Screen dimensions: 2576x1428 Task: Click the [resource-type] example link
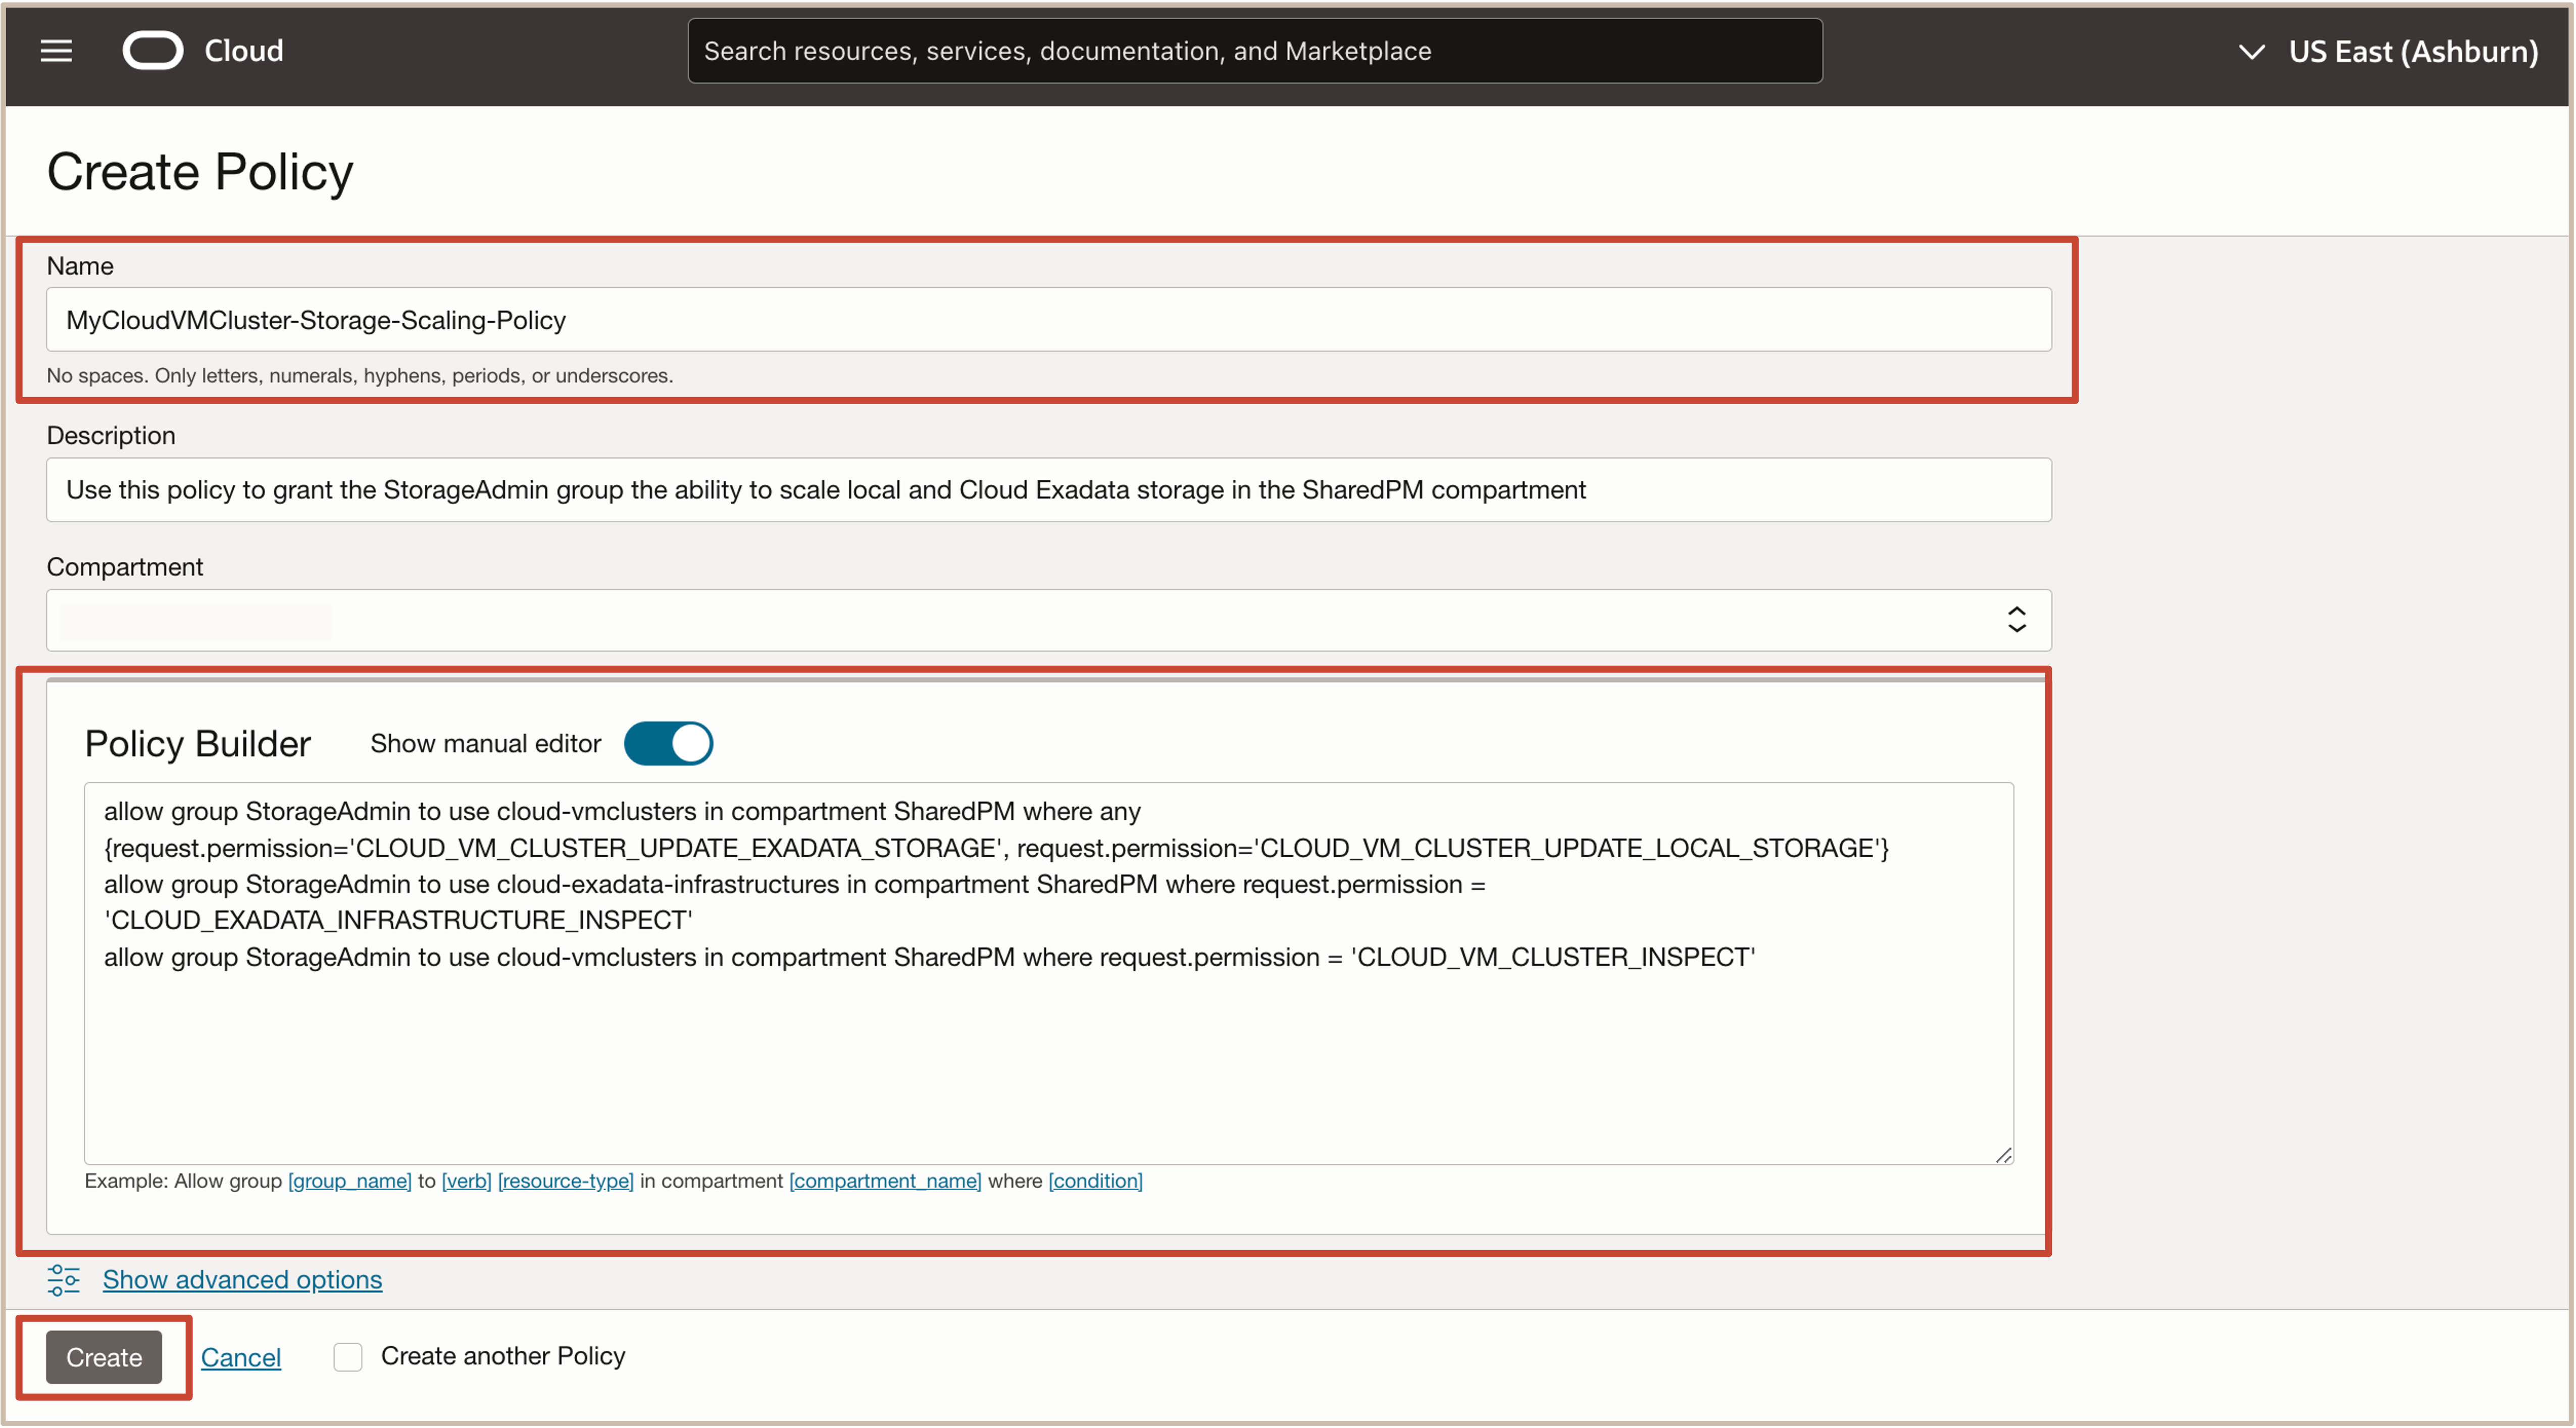(x=565, y=1180)
